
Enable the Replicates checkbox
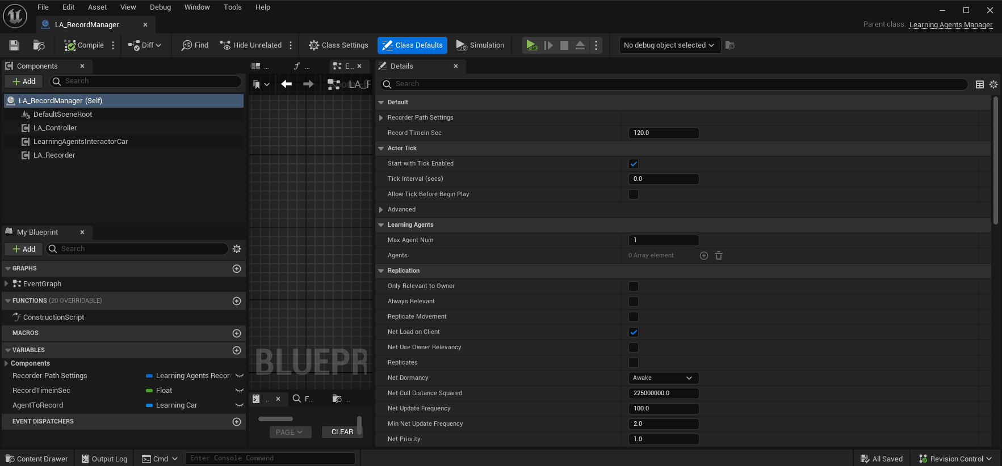click(634, 363)
